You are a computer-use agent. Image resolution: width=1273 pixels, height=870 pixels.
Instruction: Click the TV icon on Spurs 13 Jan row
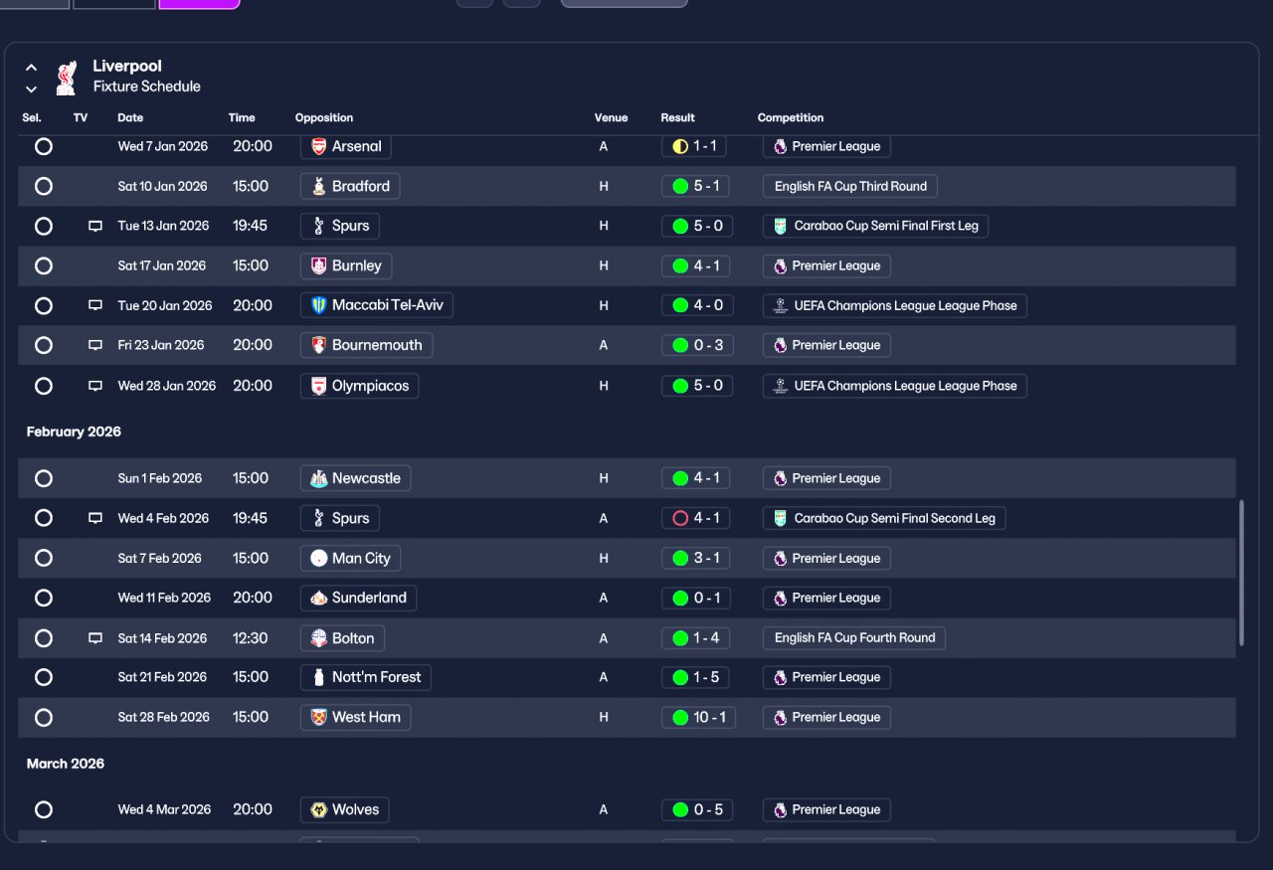95,226
